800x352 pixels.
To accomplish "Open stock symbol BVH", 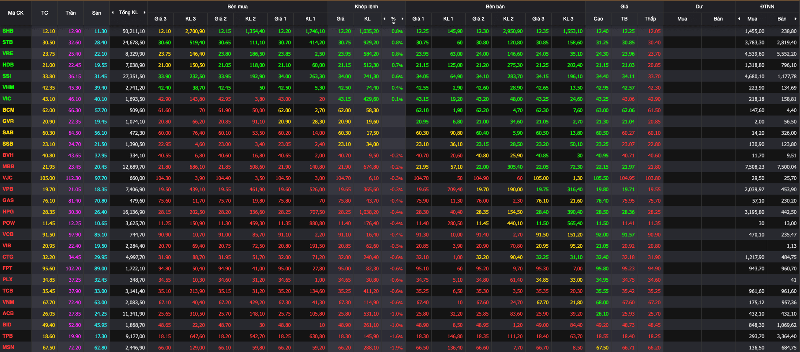I will point(8,155).
